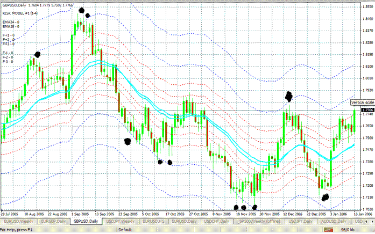Viewport: 375px width, 234px height.
Task: Click the F-3 - 0 label
Action: pyautogui.click(x=8, y=62)
